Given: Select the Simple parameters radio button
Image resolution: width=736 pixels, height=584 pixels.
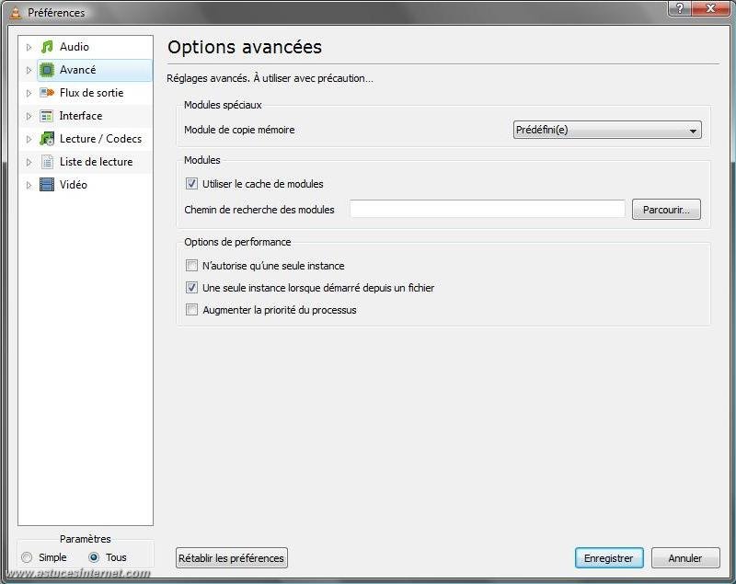Looking at the screenshot, I should coord(27,557).
